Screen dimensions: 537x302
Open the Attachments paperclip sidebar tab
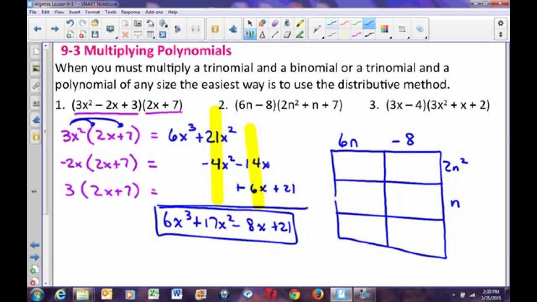tap(36, 86)
